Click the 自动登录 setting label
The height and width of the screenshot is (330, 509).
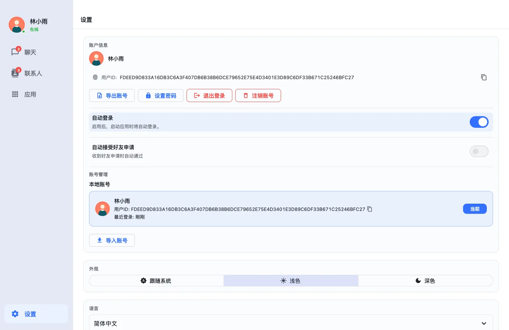(103, 118)
